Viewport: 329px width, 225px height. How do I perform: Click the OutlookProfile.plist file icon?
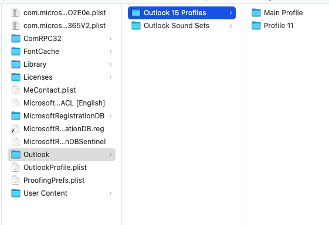point(16,168)
